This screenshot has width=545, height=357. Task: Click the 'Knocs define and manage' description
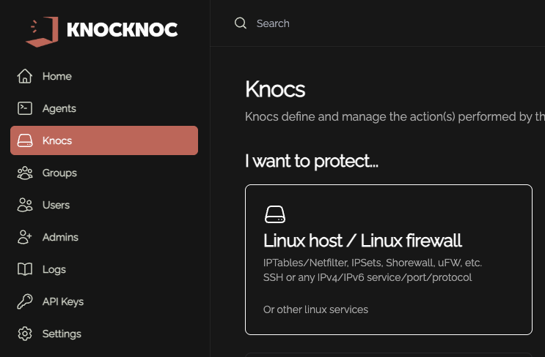pos(395,117)
